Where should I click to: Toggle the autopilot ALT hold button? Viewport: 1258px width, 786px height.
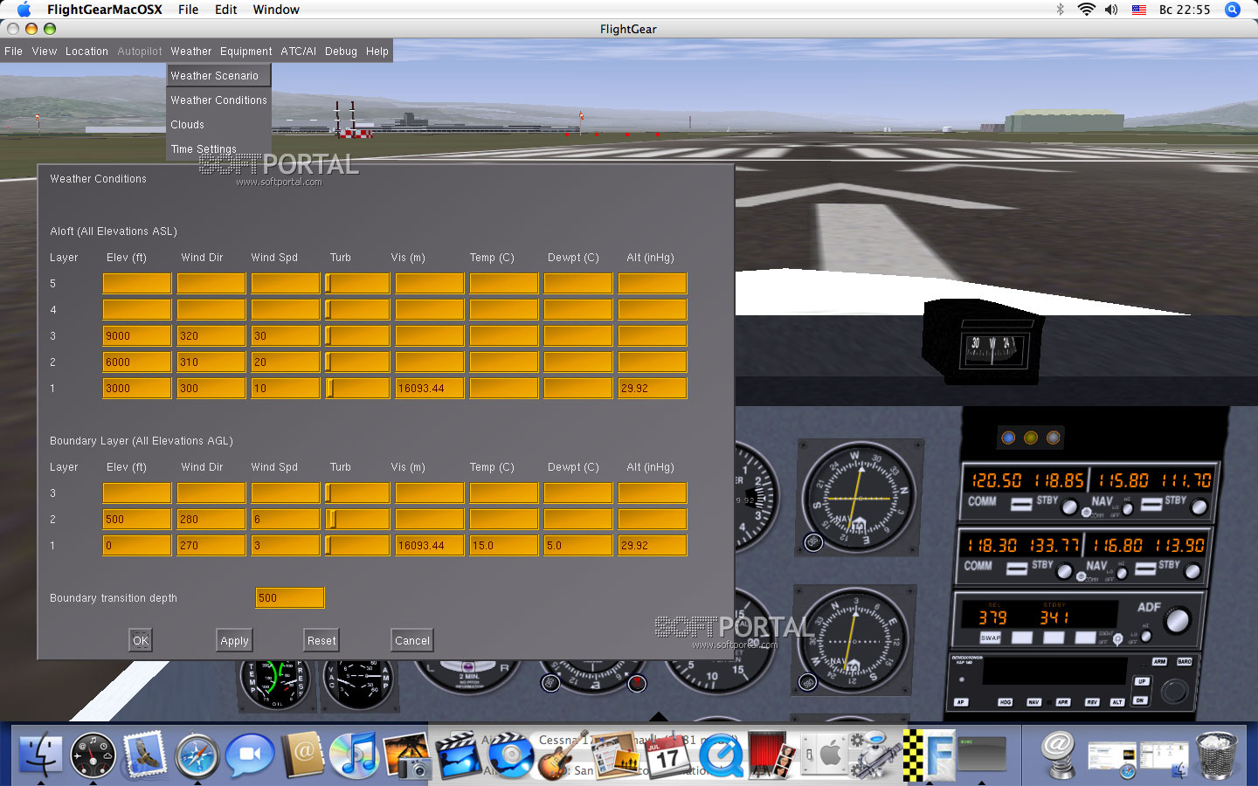1116,702
